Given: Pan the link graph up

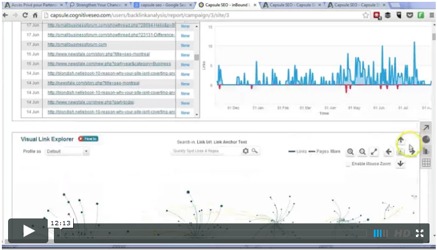Looking at the screenshot, I should [400, 140].
